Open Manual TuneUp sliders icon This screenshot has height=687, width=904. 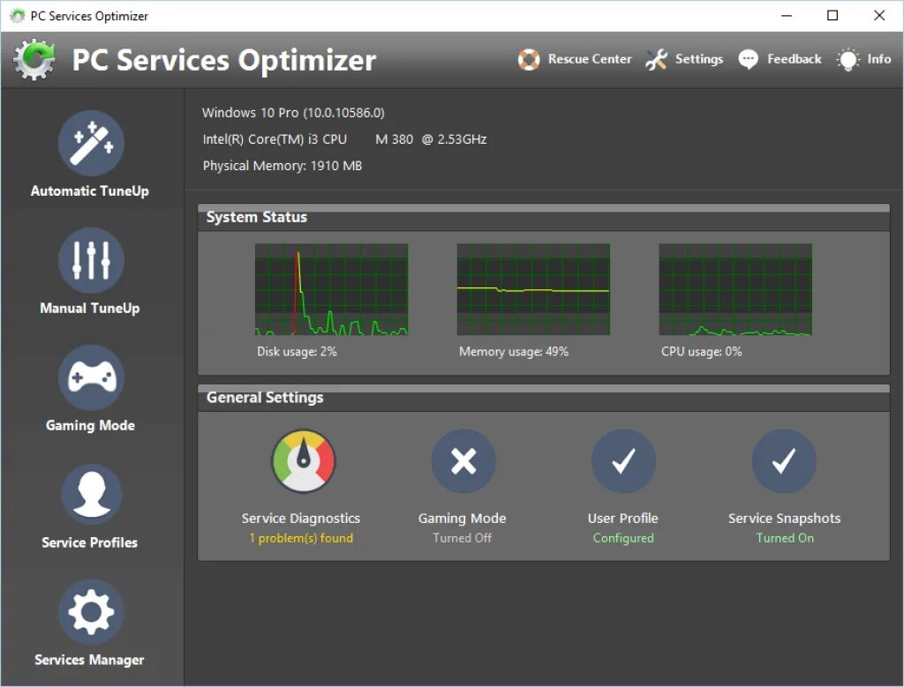[91, 260]
